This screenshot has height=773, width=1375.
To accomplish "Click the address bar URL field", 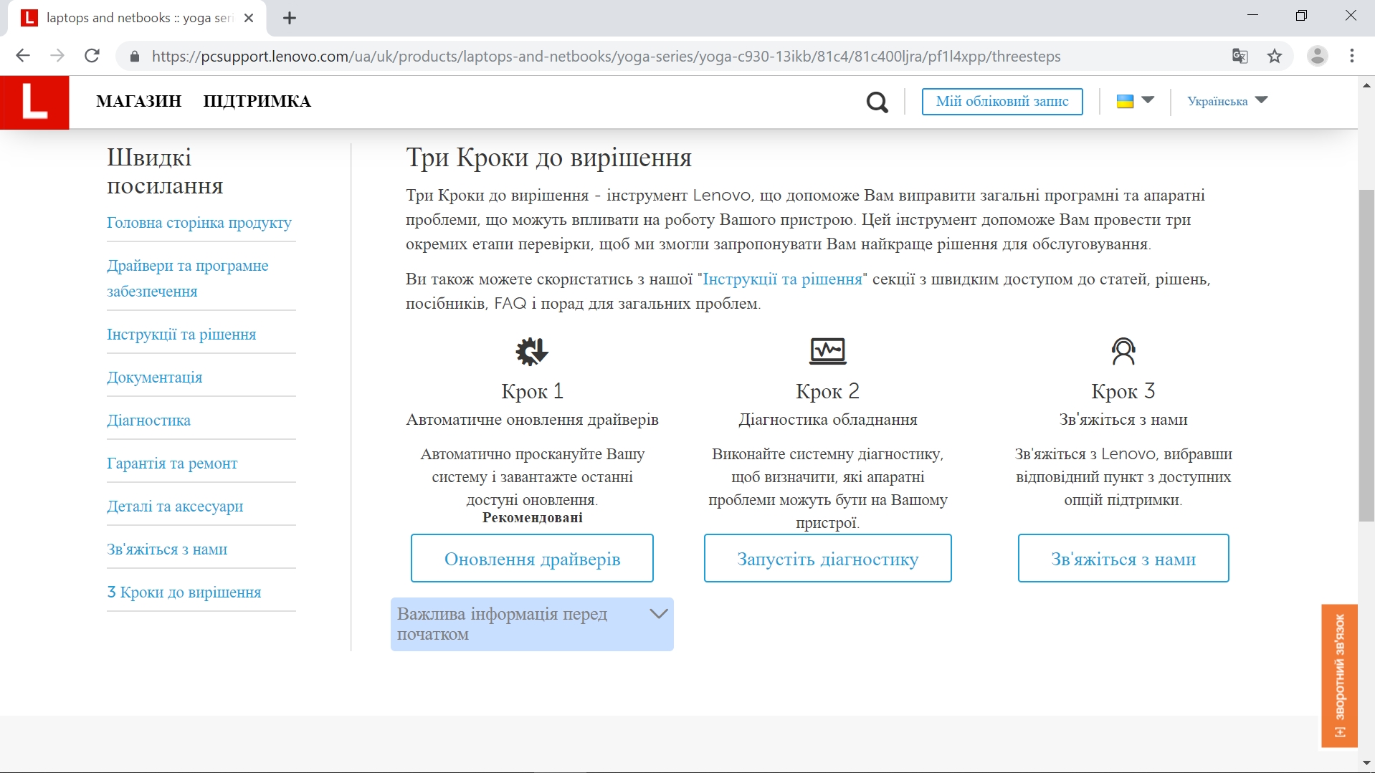I will 606,57.
